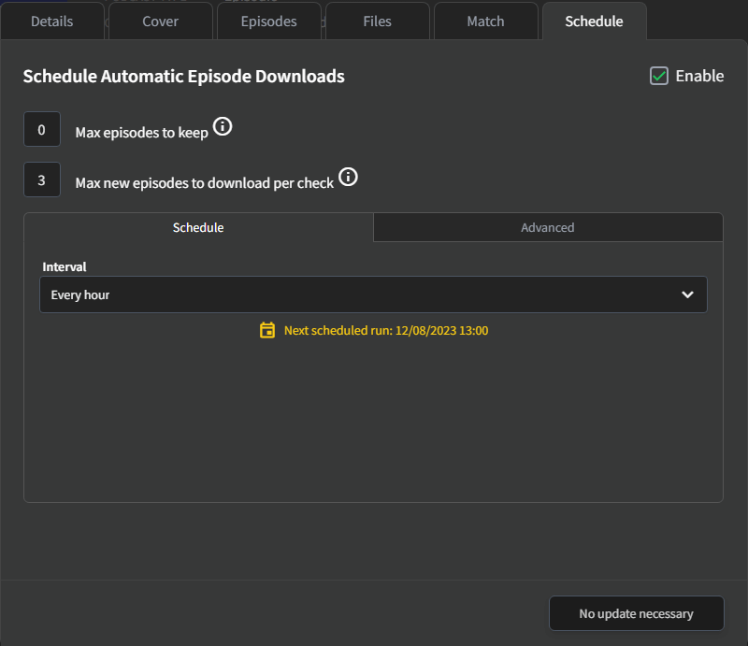Click the info icon beside Max episodes to keep
The image size is (748, 646).
[223, 127]
